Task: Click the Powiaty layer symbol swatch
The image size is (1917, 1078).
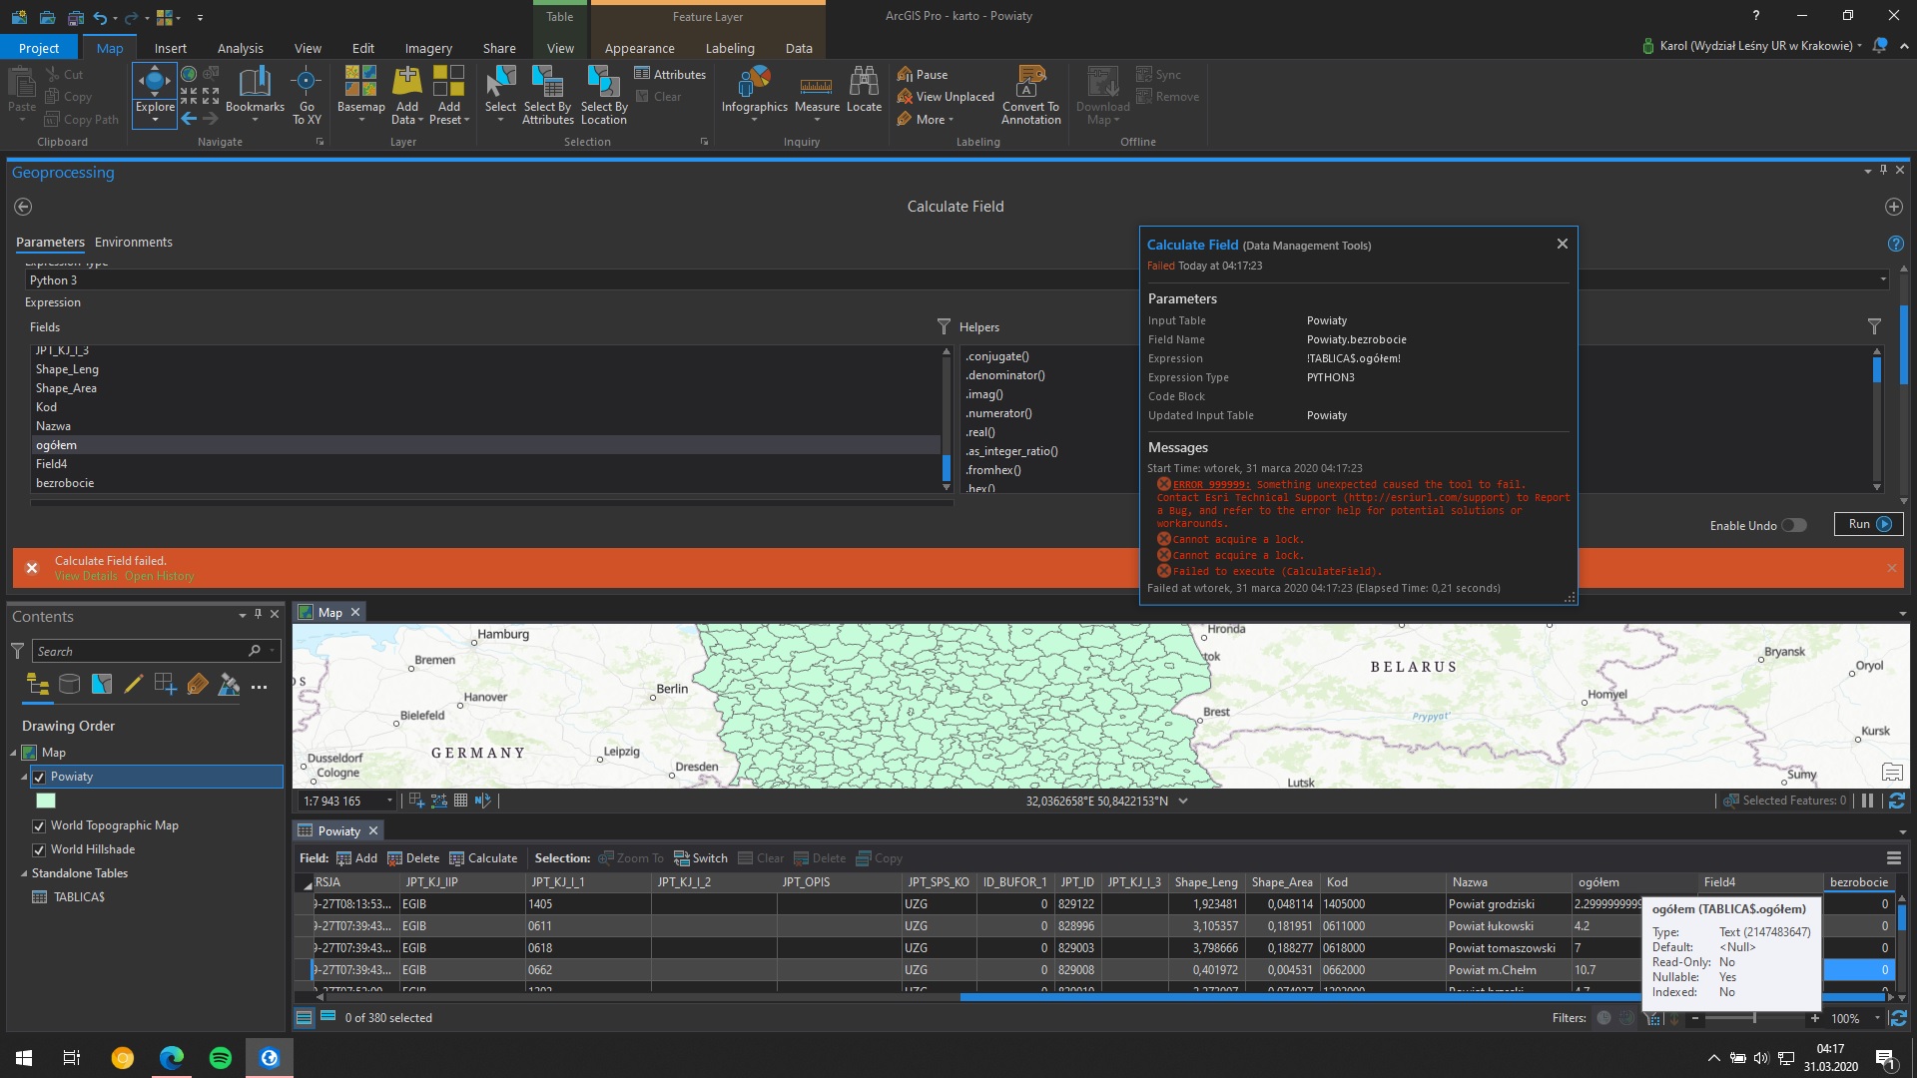Action: click(x=46, y=801)
